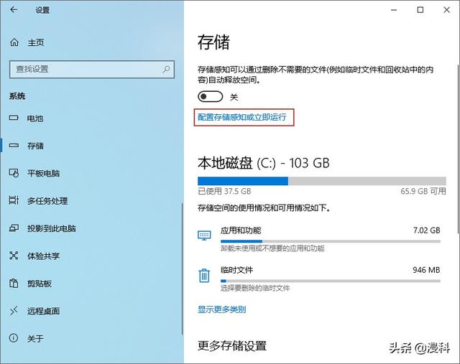Click the search magnifier icon
The image size is (460, 364).
tap(166, 69)
